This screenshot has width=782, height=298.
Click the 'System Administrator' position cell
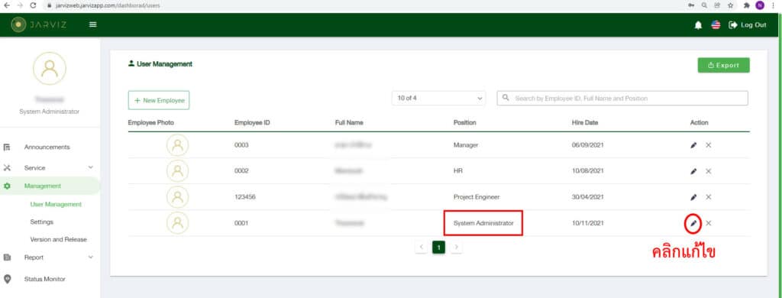click(x=483, y=223)
